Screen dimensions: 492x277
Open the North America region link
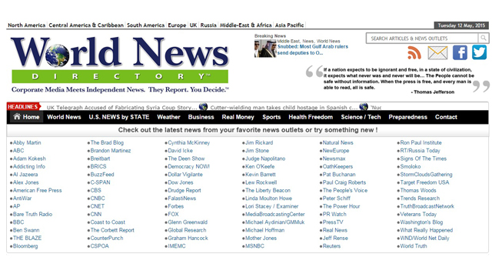(x=27, y=25)
